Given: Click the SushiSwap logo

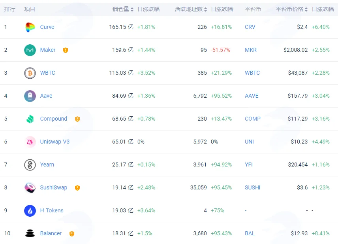Looking at the screenshot, I should pos(30,187).
